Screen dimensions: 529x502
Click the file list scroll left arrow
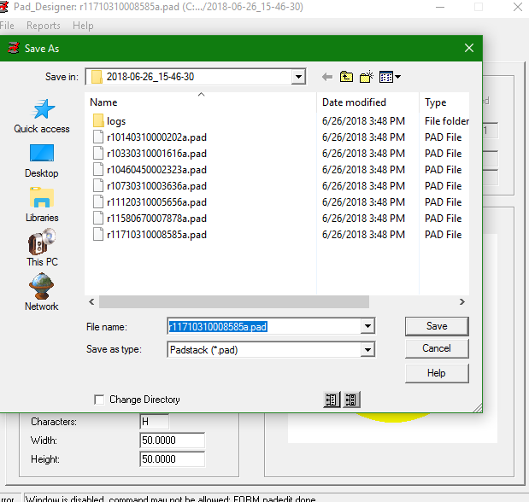pos(91,301)
